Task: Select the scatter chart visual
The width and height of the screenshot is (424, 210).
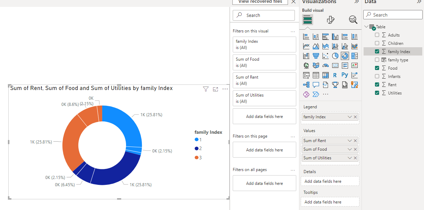Action: (x=326, y=56)
